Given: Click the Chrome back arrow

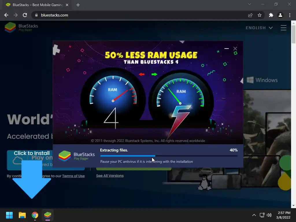Looking at the screenshot, I should 6,15.
